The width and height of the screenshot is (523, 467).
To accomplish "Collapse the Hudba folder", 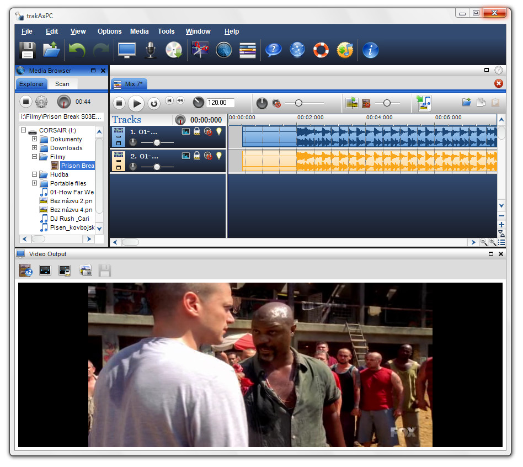I will click(x=34, y=174).
